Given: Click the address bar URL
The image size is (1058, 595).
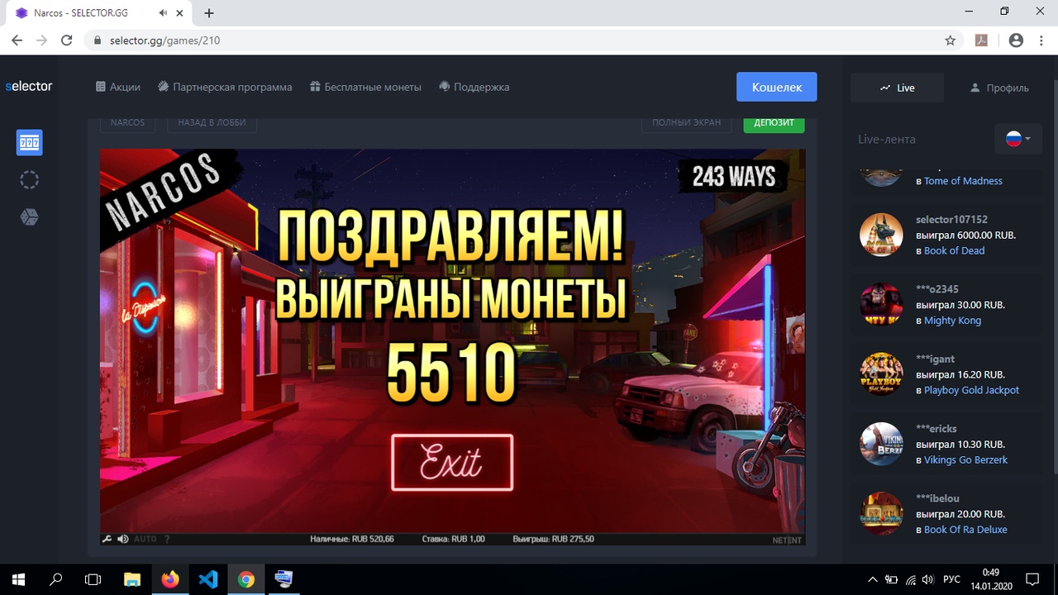Looking at the screenshot, I should tap(164, 40).
